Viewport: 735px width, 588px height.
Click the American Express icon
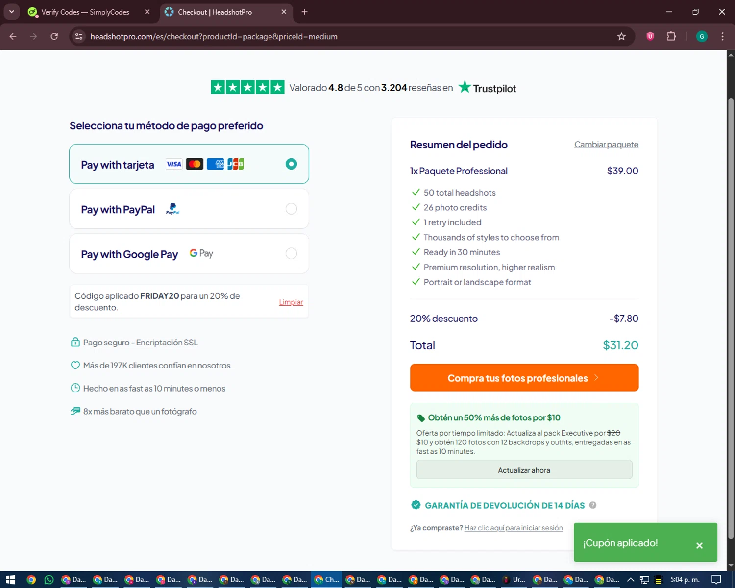tap(215, 164)
